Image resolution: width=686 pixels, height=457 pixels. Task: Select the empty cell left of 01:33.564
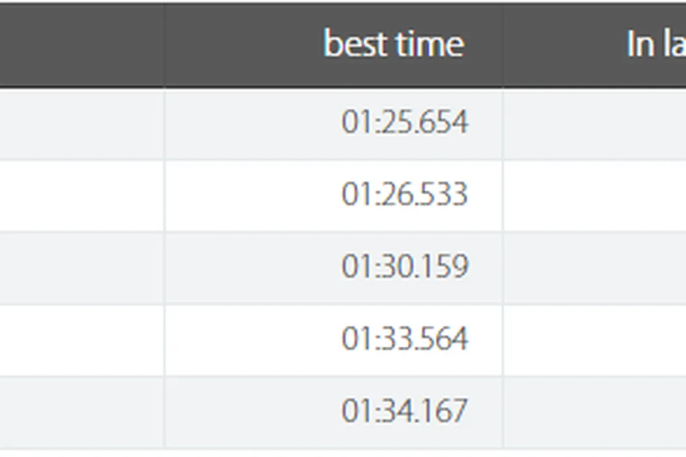pyautogui.click(x=82, y=339)
